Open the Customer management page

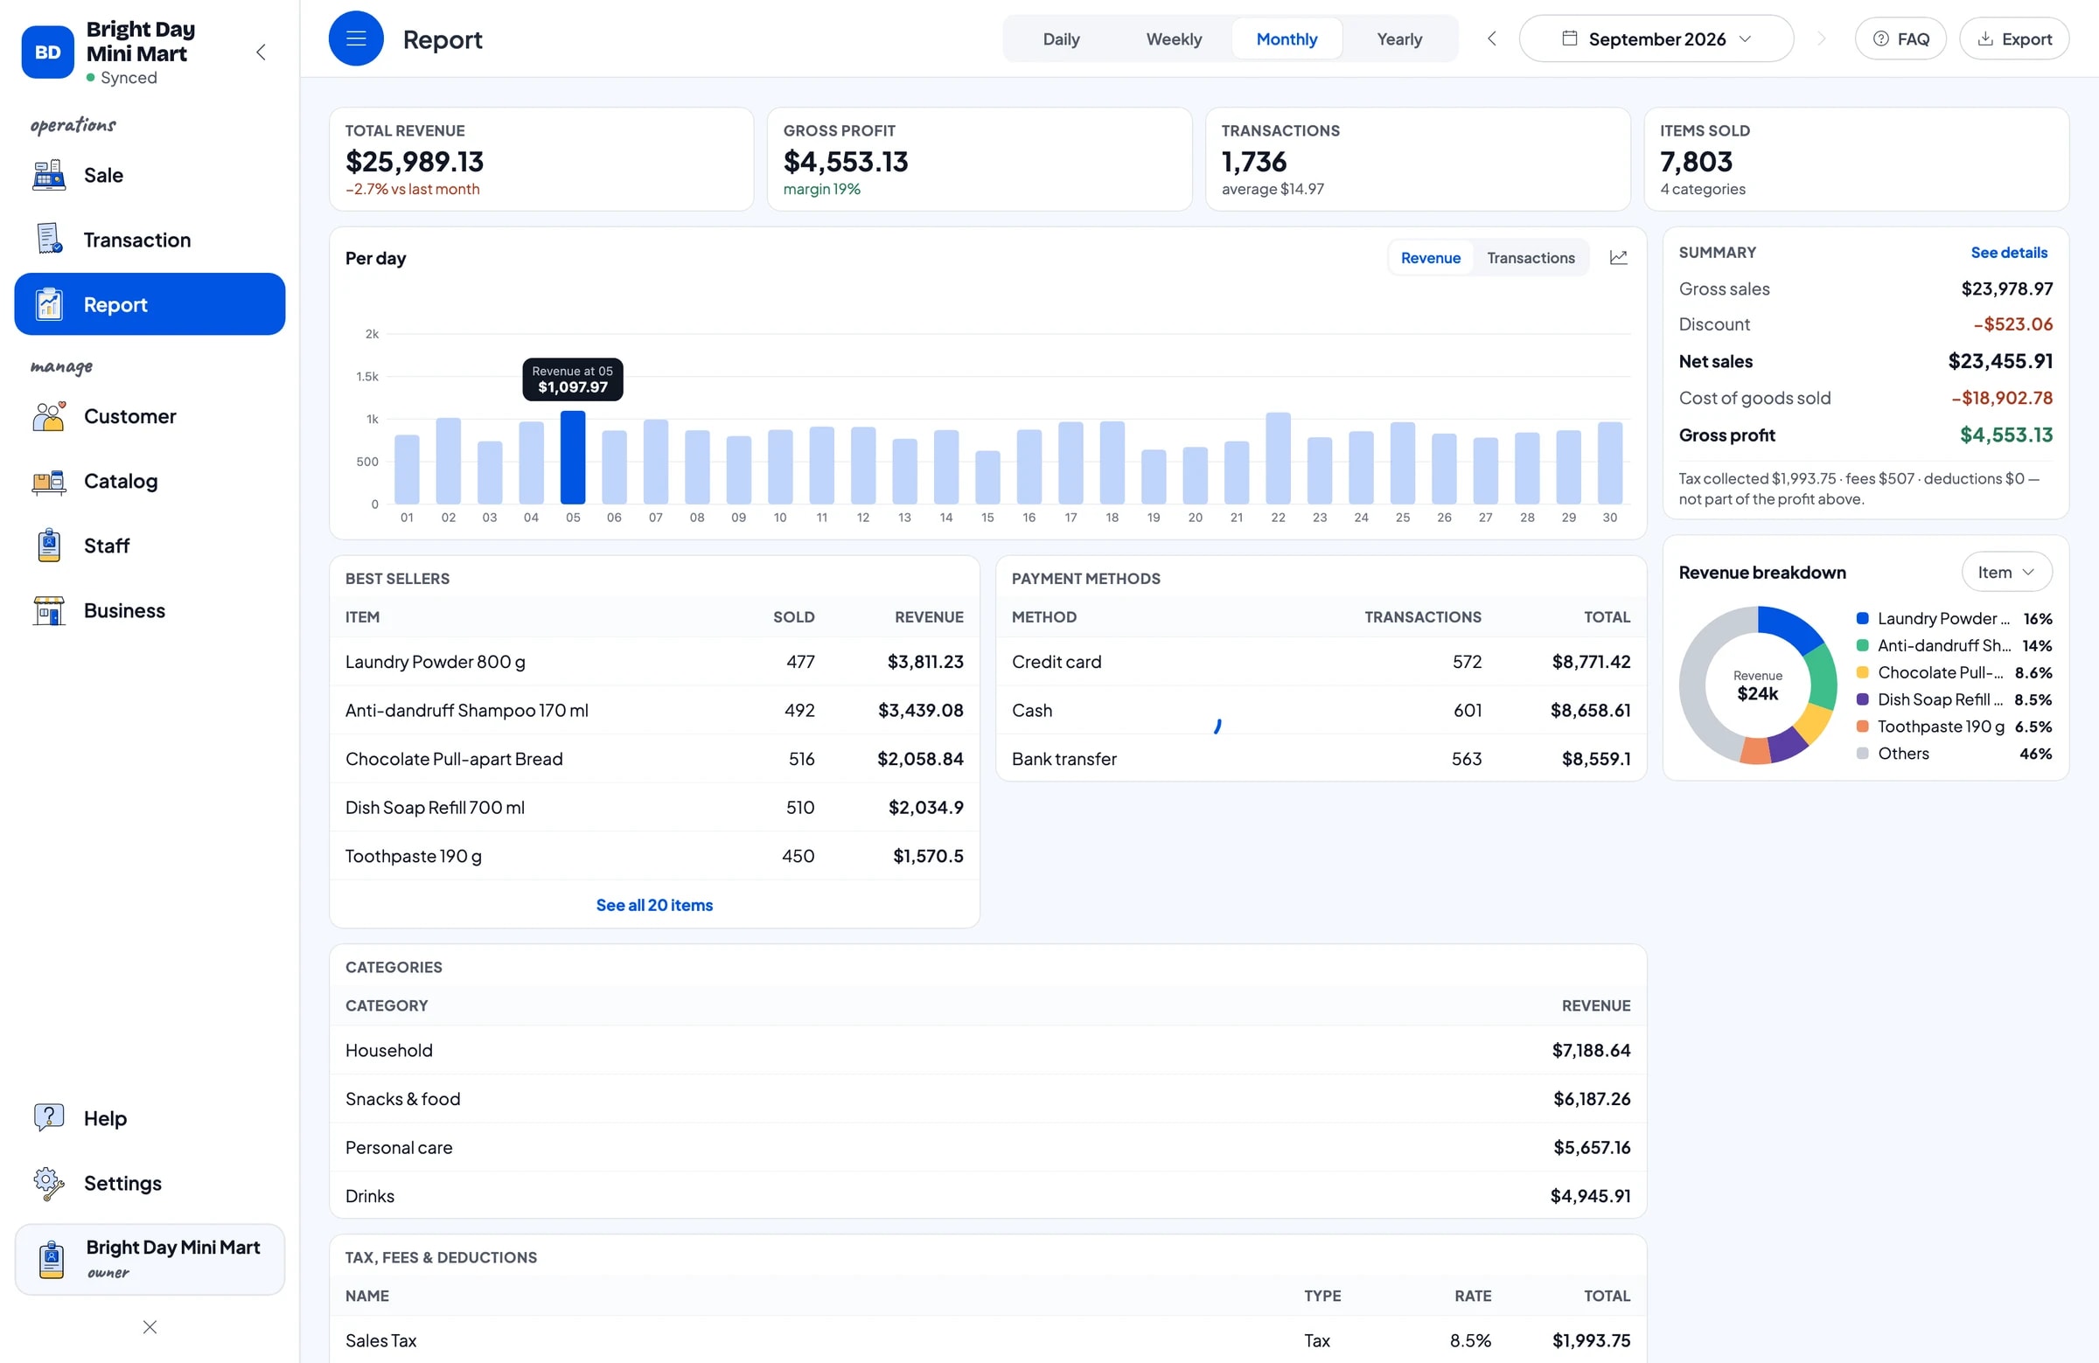[150, 416]
